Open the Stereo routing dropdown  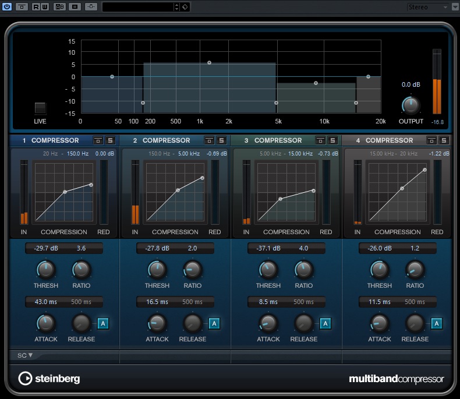pos(427,7)
